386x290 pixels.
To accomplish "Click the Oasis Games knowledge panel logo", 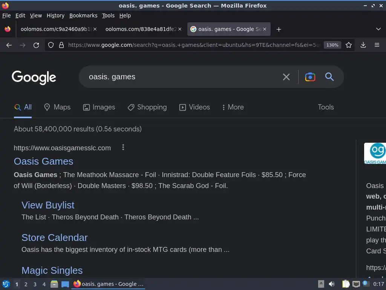I will (375, 153).
